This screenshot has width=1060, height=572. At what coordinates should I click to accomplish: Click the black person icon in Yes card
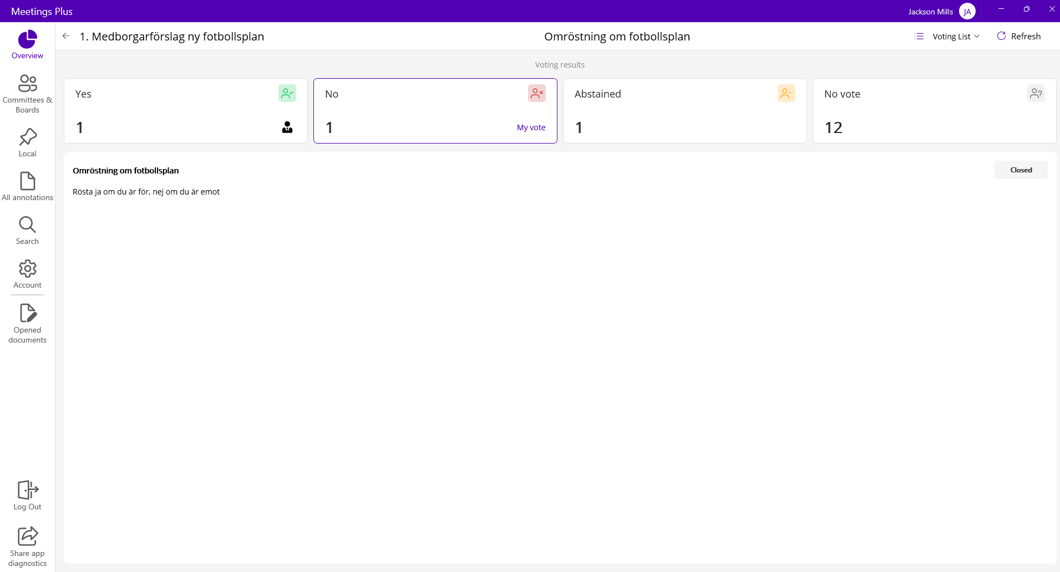[287, 127]
